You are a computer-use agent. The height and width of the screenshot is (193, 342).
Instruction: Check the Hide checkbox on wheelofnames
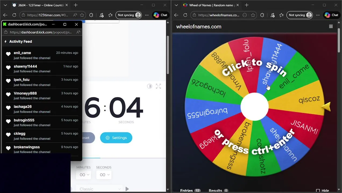(x=318, y=191)
